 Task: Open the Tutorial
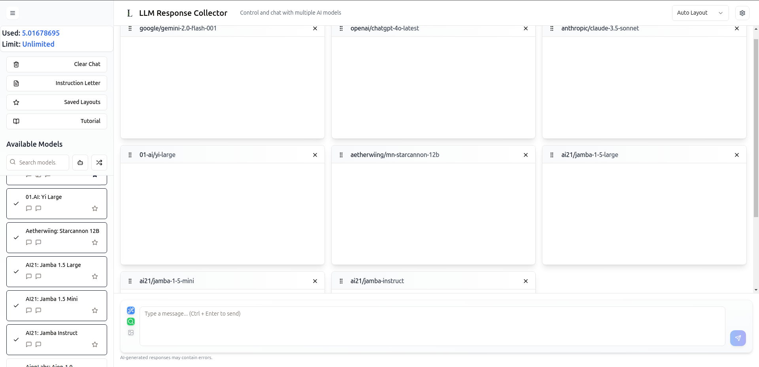(x=57, y=121)
